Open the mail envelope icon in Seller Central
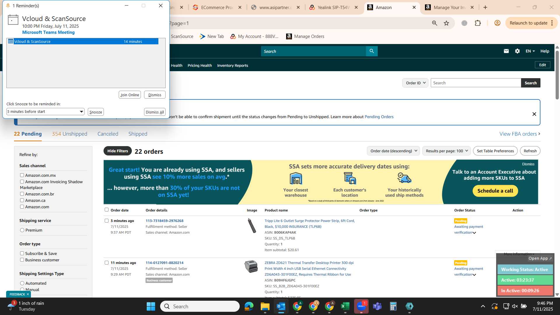 point(506,51)
